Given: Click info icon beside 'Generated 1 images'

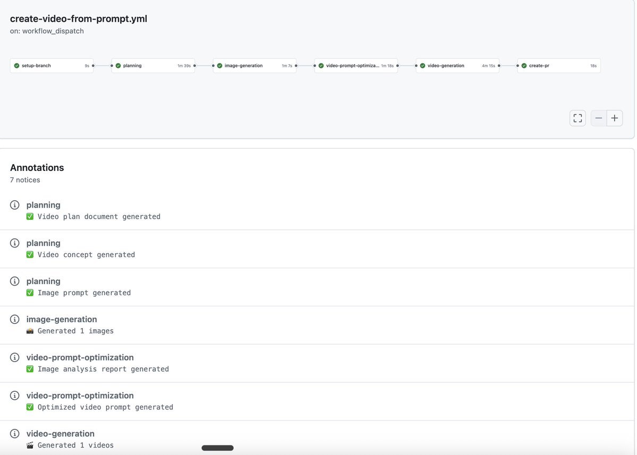Looking at the screenshot, I should (15, 320).
